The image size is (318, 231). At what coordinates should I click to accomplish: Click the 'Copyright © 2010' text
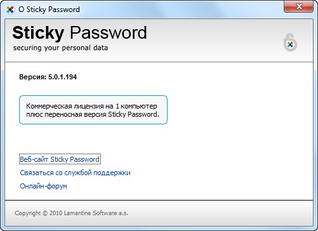click(39, 213)
